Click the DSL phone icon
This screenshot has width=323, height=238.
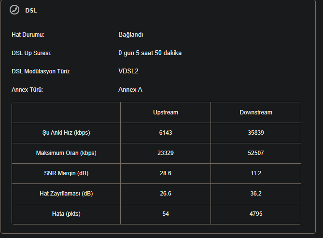point(14,10)
